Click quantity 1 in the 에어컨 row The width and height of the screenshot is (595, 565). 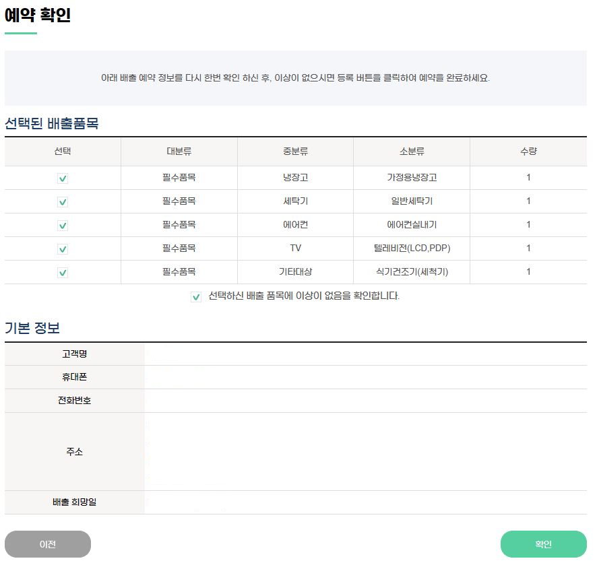click(528, 224)
